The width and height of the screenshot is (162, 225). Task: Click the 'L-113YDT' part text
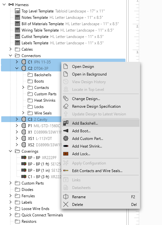pyautogui.click(x=44, y=138)
